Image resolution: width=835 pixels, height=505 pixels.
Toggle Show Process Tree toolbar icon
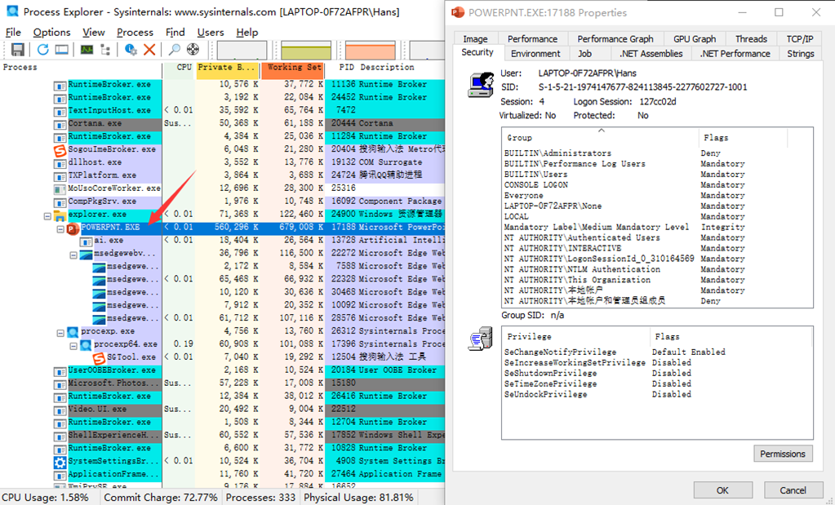point(105,50)
